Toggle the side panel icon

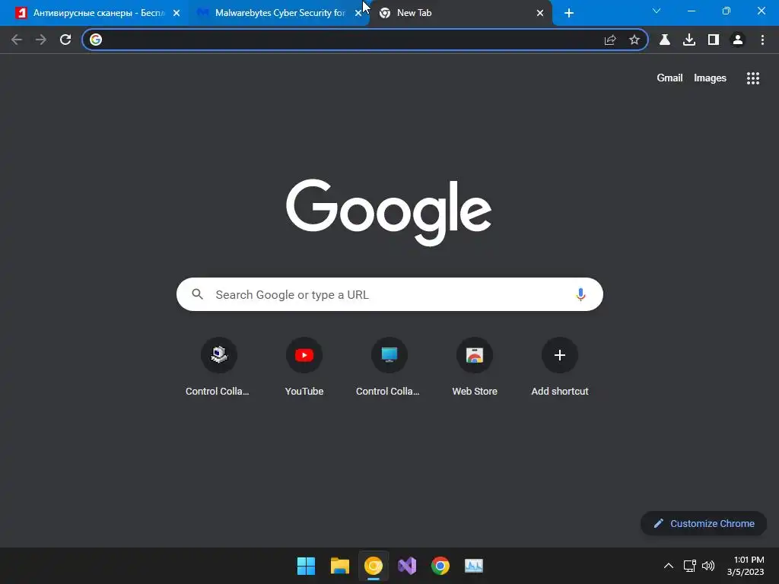714,40
